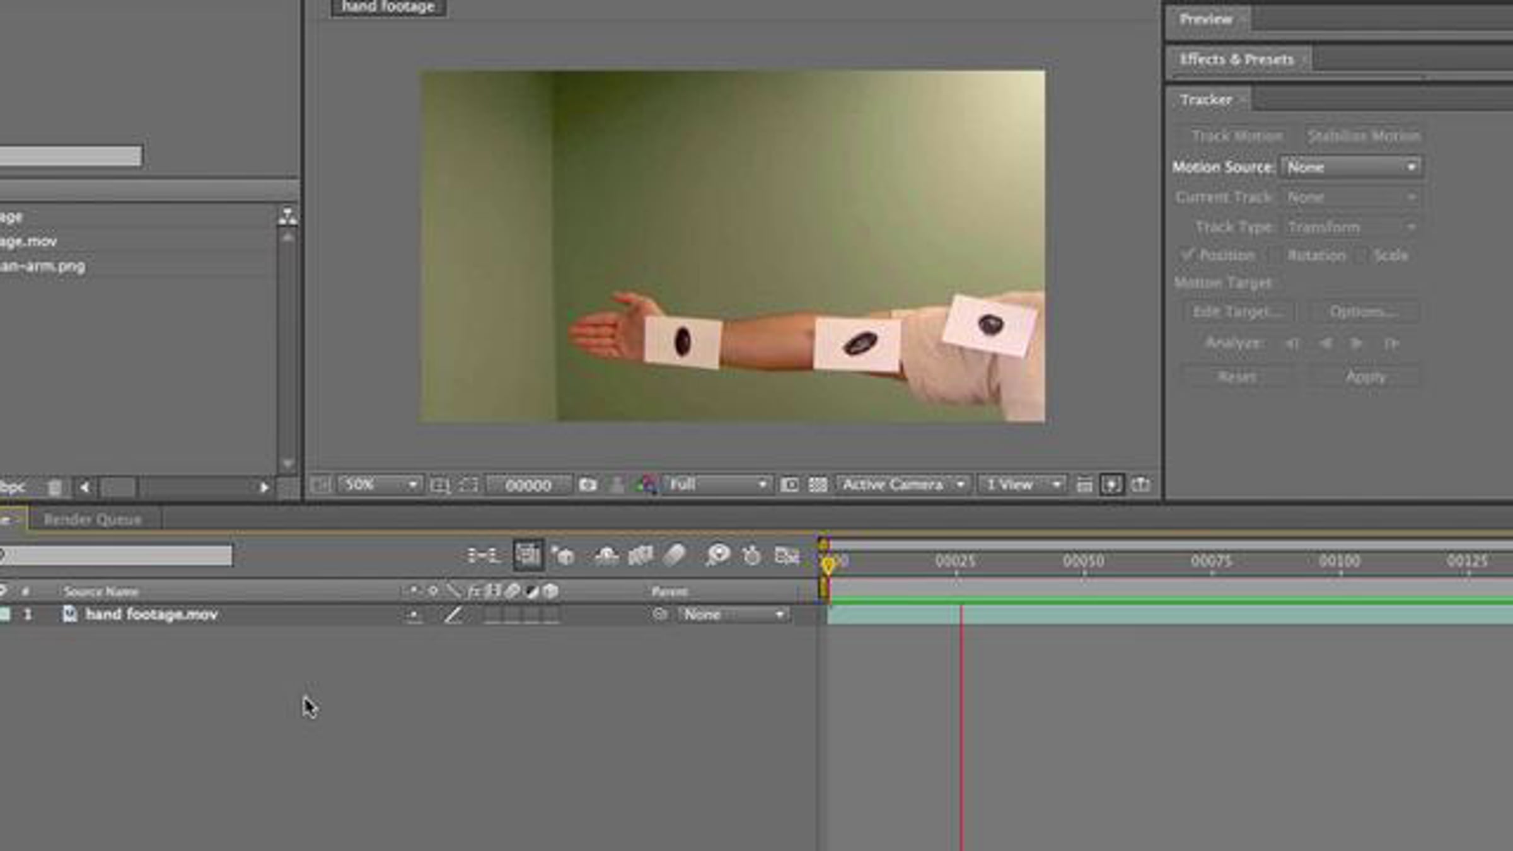1513x851 pixels.
Task: Click the Auto-keyframe stopwatch icon
Action: click(x=751, y=555)
